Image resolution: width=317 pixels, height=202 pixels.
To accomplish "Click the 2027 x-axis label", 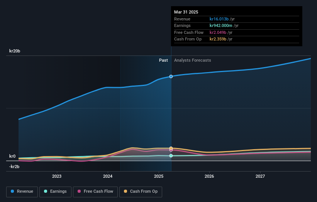I will click(260, 176).
